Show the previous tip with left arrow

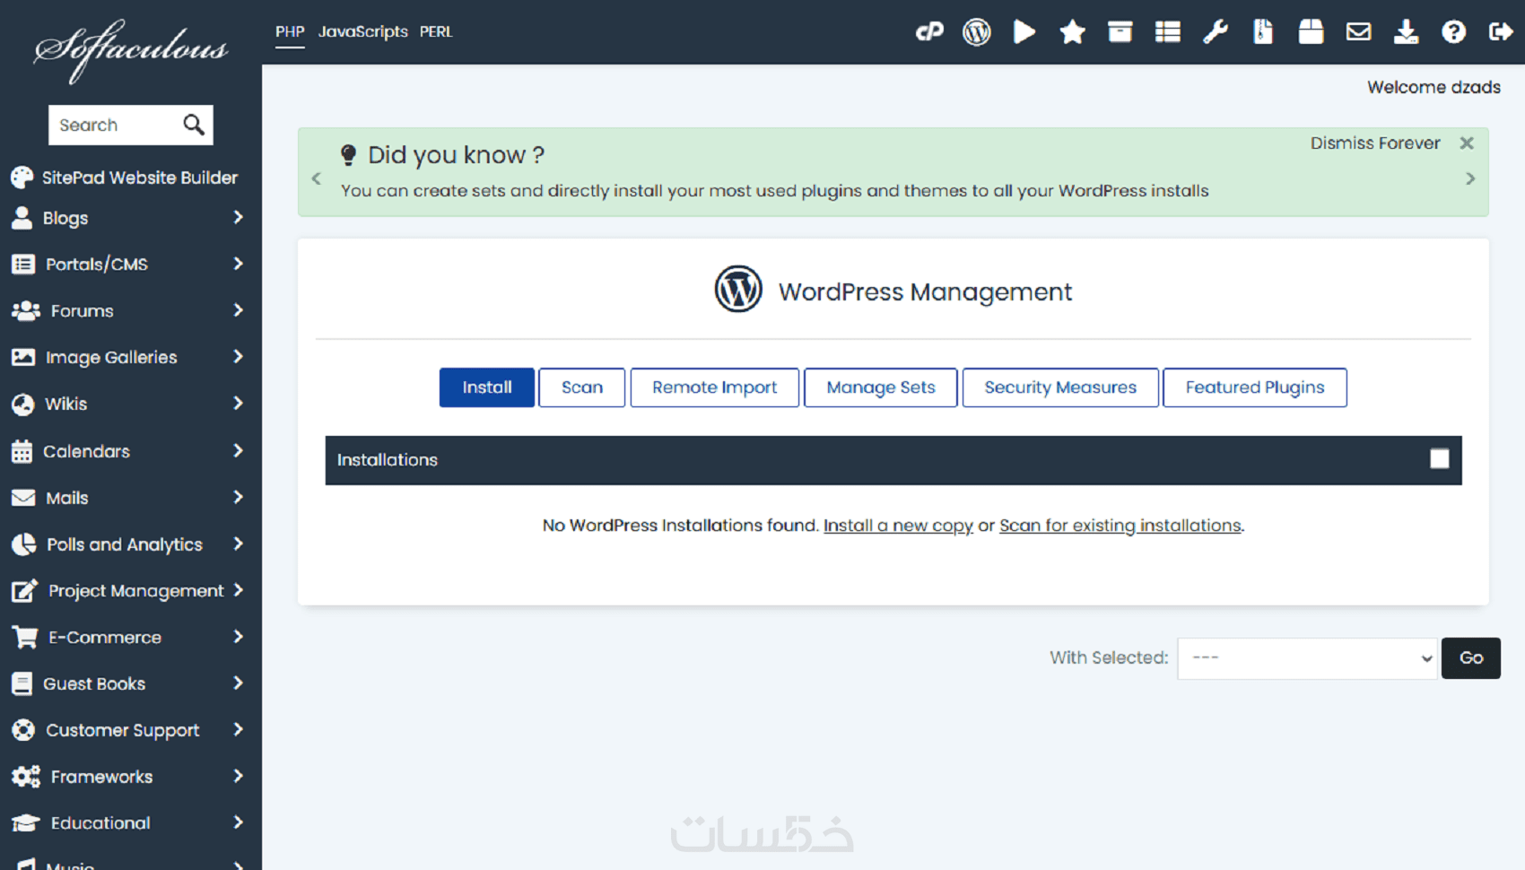[316, 178]
